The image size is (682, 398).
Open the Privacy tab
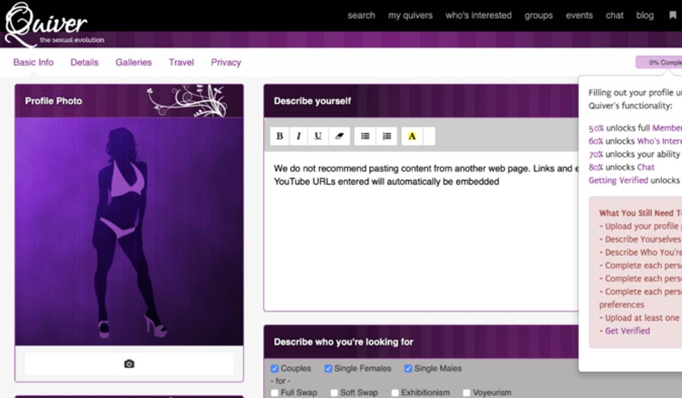coord(226,62)
